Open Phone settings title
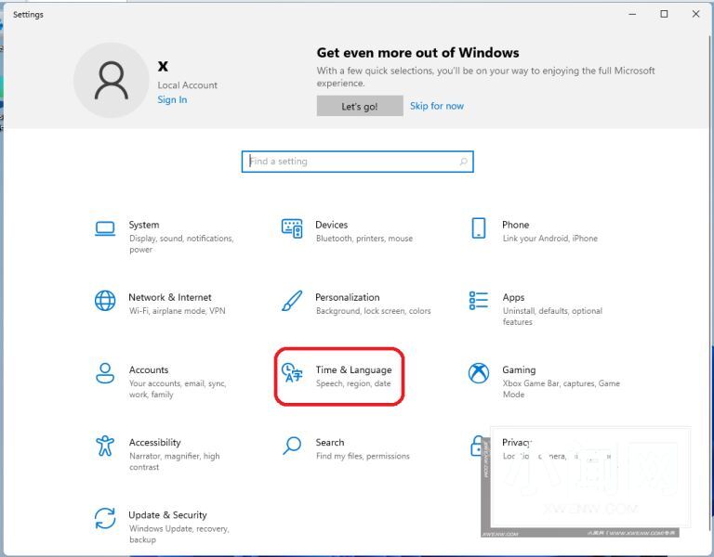The width and height of the screenshot is (714, 557). point(515,225)
